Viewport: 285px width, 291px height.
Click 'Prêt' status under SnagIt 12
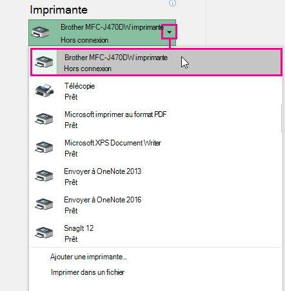point(71,239)
